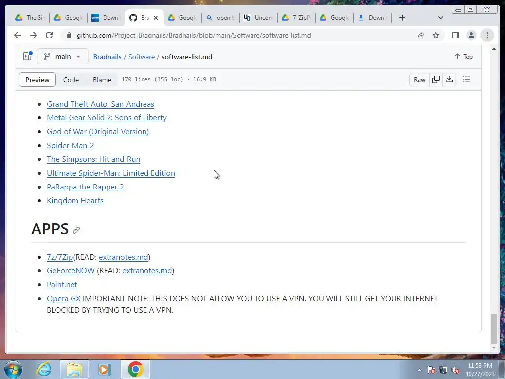Open the 7z/7Zip link
Image resolution: width=505 pixels, height=379 pixels.
(x=60, y=257)
